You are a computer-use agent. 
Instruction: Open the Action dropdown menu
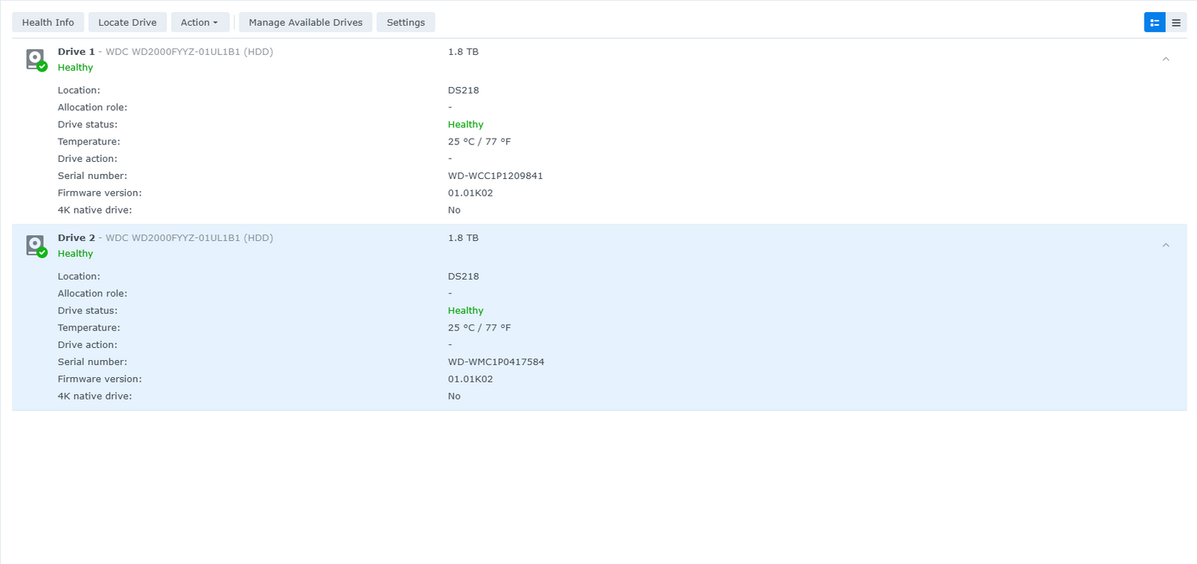pyautogui.click(x=200, y=22)
